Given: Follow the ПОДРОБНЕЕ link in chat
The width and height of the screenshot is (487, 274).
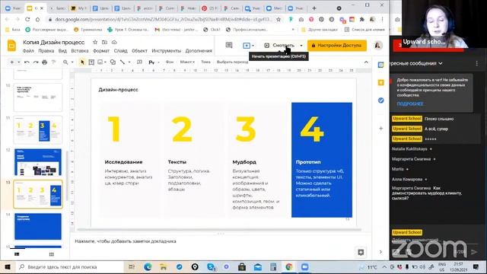Looking at the screenshot, I should click(410, 104).
